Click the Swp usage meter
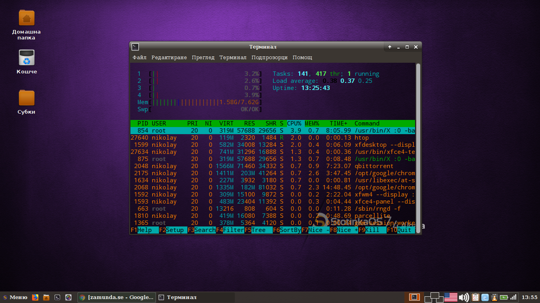The height and width of the screenshot is (303, 540). tap(200, 109)
